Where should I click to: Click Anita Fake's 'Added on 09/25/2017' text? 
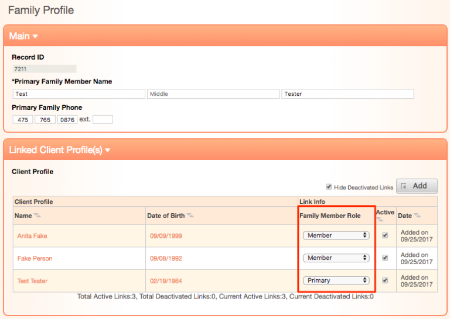pos(417,236)
